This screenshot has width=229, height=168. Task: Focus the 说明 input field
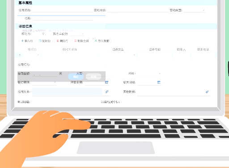[63, 18]
